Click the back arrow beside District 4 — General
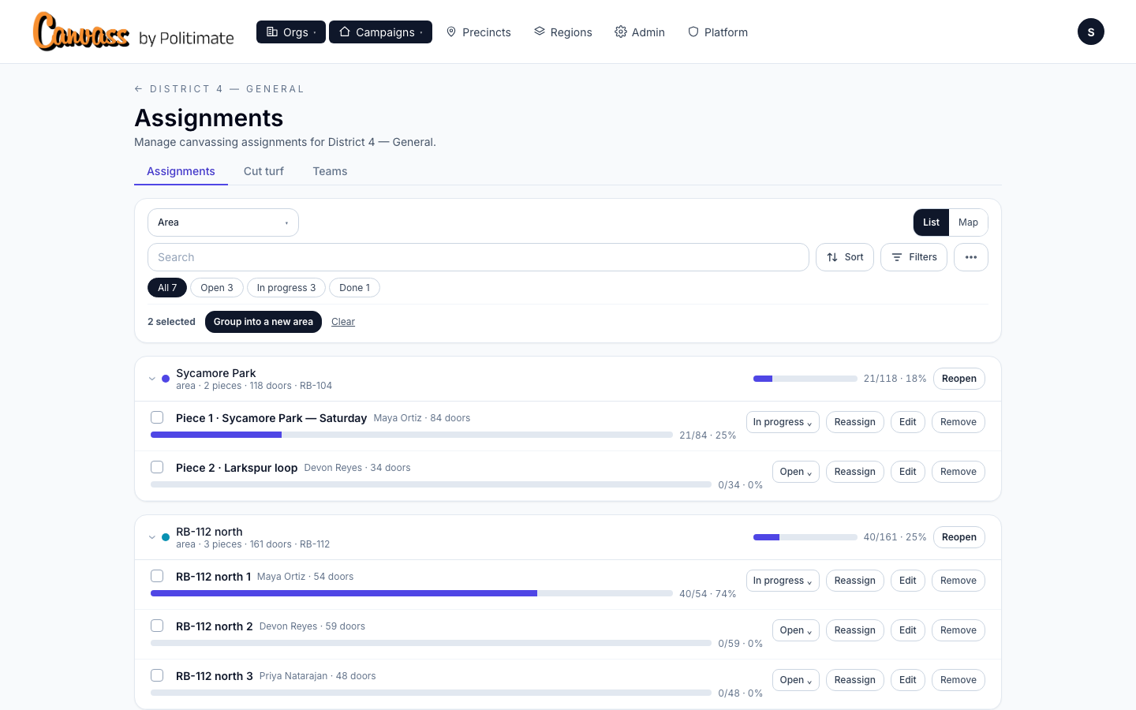 click(139, 89)
